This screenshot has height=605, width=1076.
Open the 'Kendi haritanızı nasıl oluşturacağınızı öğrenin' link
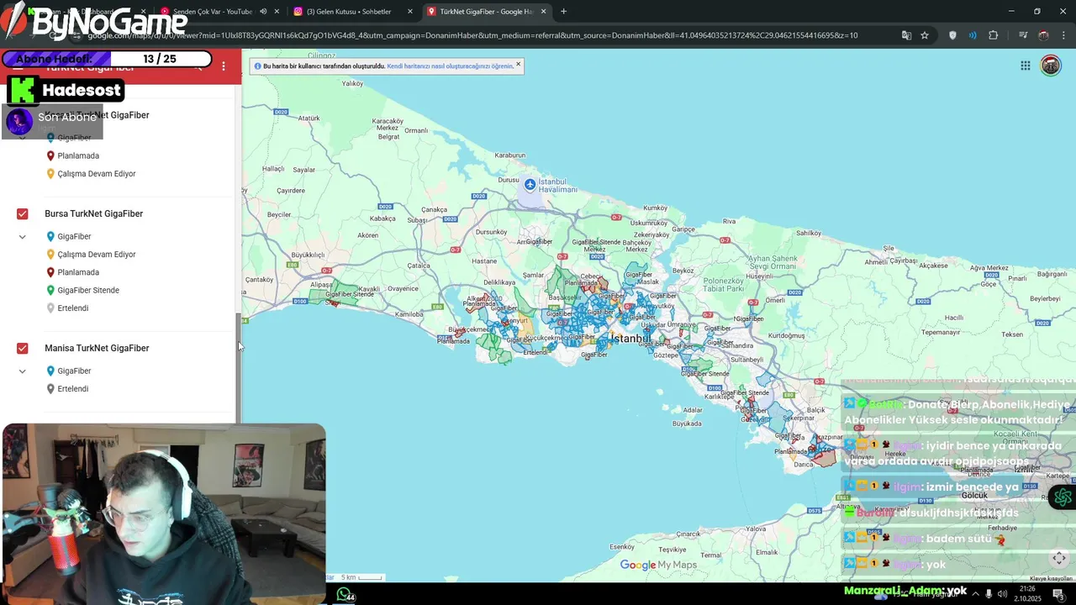pos(450,66)
